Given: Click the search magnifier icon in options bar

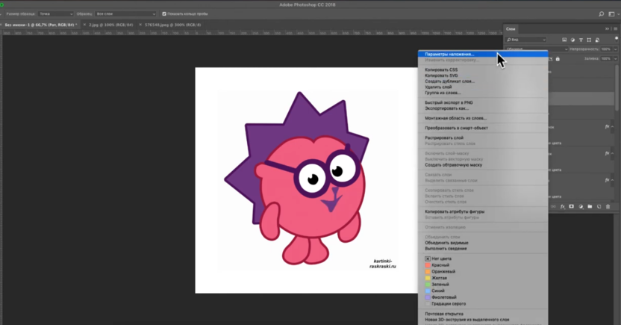Looking at the screenshot, I should (602, 13).
